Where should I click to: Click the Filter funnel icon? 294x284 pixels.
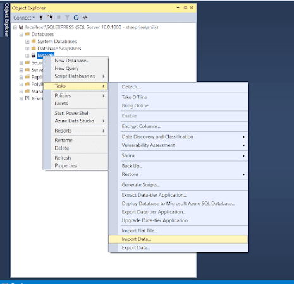[67, 18]
